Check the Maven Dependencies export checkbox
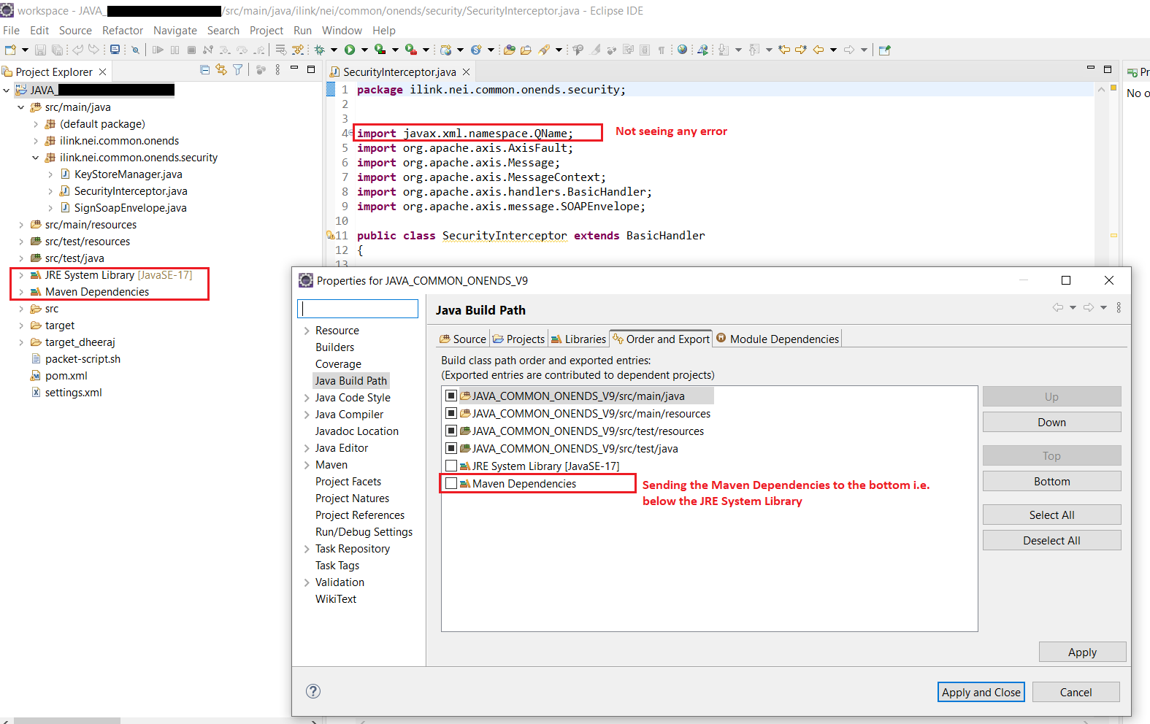The width and height of the screenshot is (1150, 724). pyautogui.click(x=451, y=483)
